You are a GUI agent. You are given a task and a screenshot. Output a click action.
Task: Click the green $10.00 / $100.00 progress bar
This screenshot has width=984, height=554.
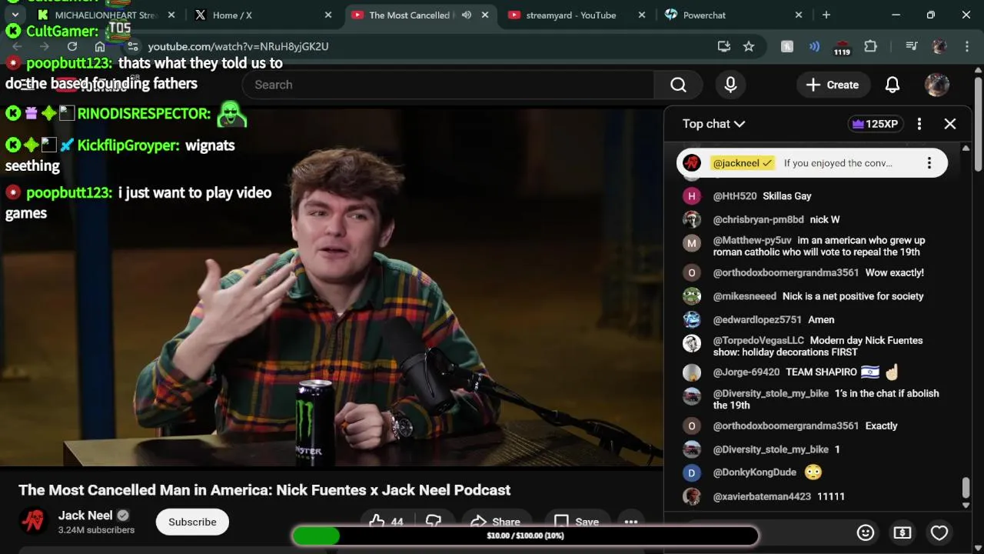point(525,536)
